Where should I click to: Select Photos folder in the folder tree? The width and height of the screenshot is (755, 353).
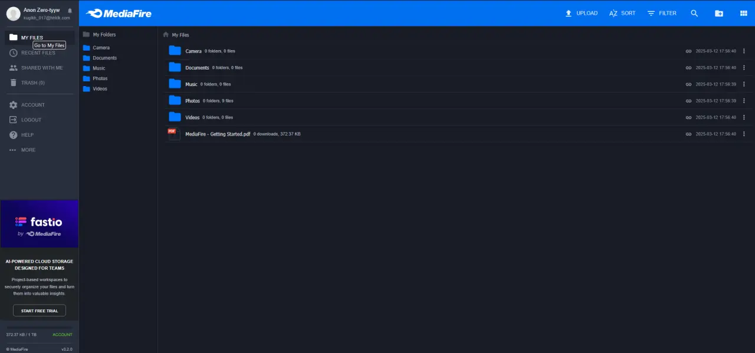96,78
